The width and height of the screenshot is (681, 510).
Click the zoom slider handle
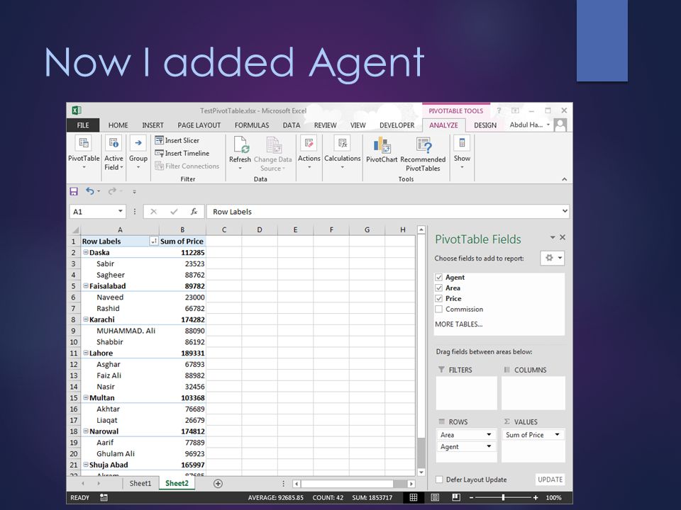click(x=503, y=498)
